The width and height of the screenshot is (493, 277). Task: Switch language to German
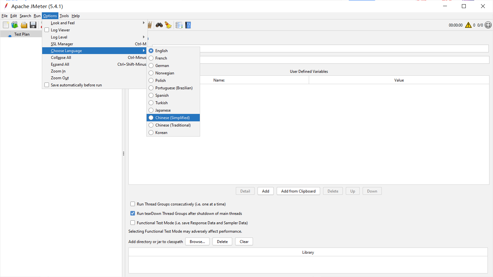[x=173, y=66]
